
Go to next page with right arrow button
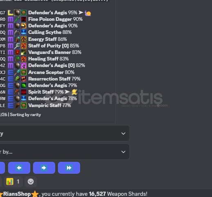pos(44,168)
